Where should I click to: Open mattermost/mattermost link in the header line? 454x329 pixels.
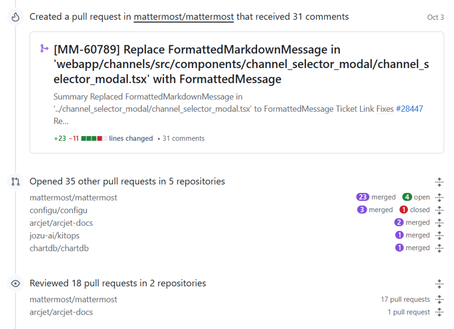click(x=183, y=17)
